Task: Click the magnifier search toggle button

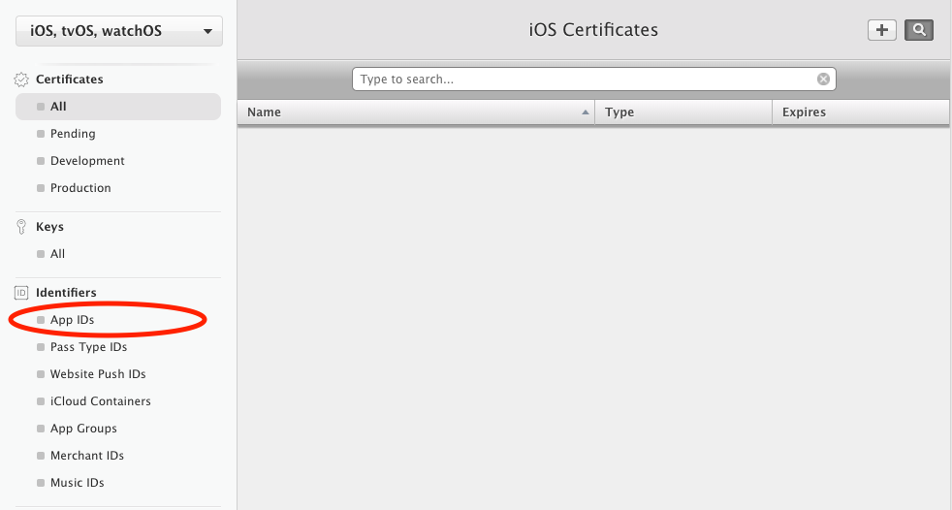Action: click(919, 30)
